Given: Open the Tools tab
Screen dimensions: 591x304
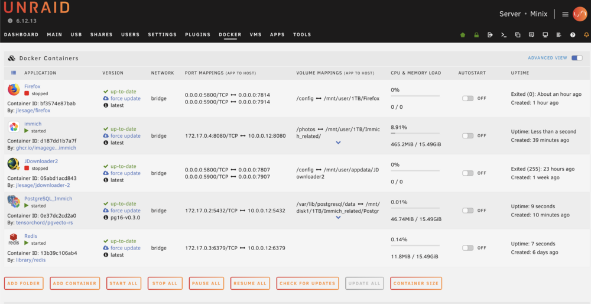Looking at the screenshot, I should pyautogui.click(x=302, y=34).
